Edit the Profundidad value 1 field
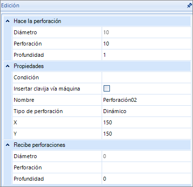Viewport: 193px width, 187px height. [147, 55]
